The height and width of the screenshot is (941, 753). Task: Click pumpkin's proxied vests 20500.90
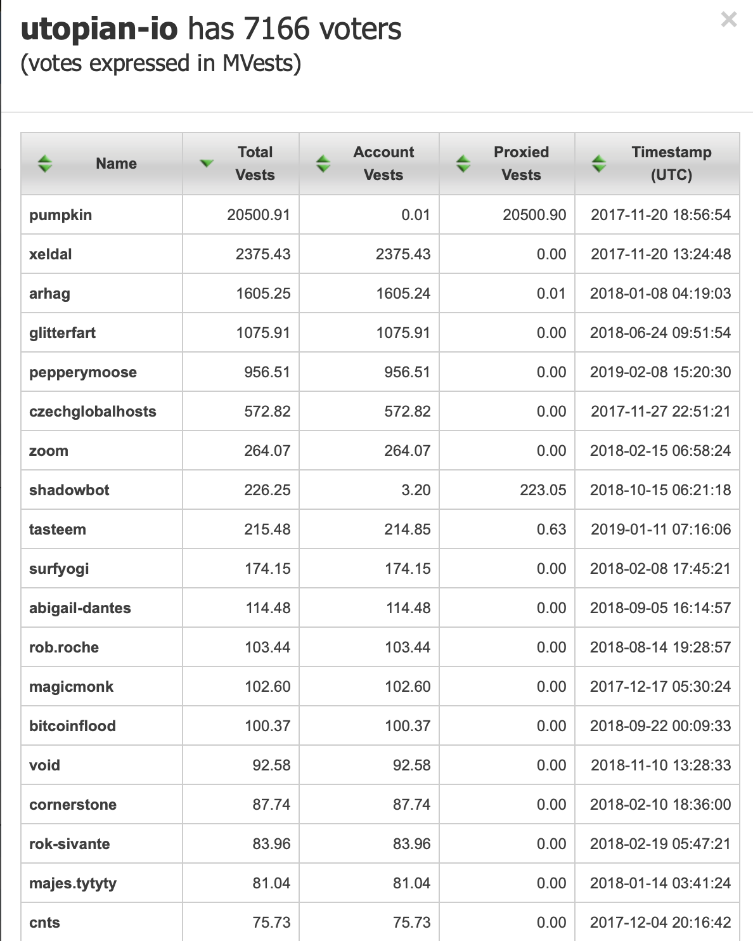pos(534,215)
